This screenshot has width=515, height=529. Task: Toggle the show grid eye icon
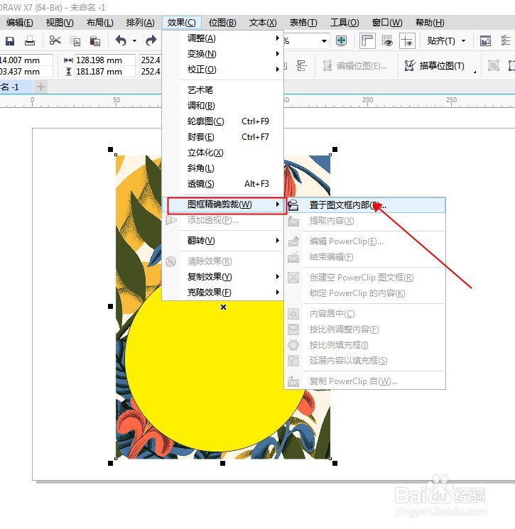(387, 40)
